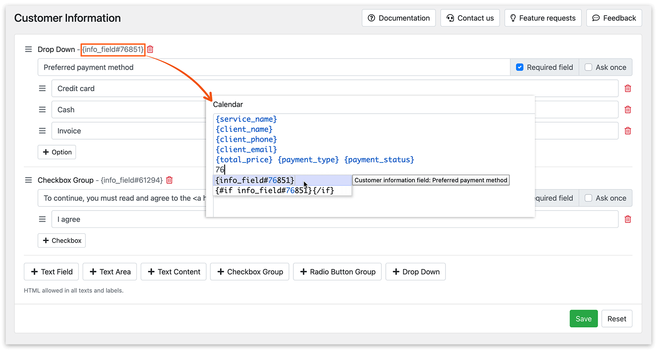
Task: Add a new Drop Down field
Action: [415, 272]
